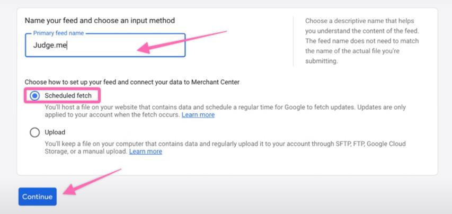The width and height of the screenshot is (452, 214).
Task: Open Learn more link for Upload option
Action: 145,151
